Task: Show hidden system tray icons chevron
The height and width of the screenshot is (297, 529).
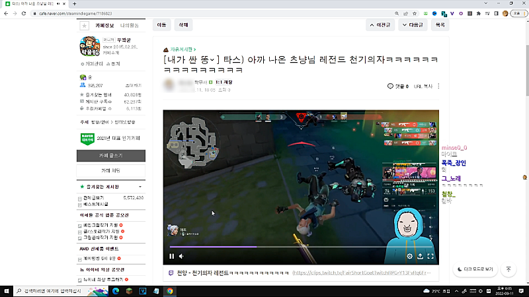Action: point(456,291)
